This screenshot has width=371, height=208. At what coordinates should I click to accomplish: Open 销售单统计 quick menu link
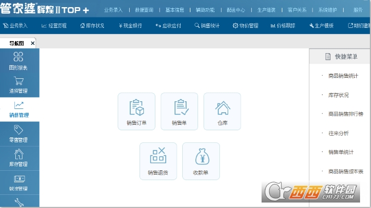(341, 152)
